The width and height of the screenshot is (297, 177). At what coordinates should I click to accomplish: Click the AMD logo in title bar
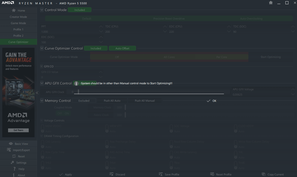[x=8, y=3]
